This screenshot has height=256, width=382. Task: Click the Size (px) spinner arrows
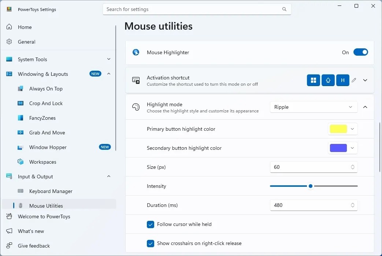pyautogui.click(x=353, y=167)
